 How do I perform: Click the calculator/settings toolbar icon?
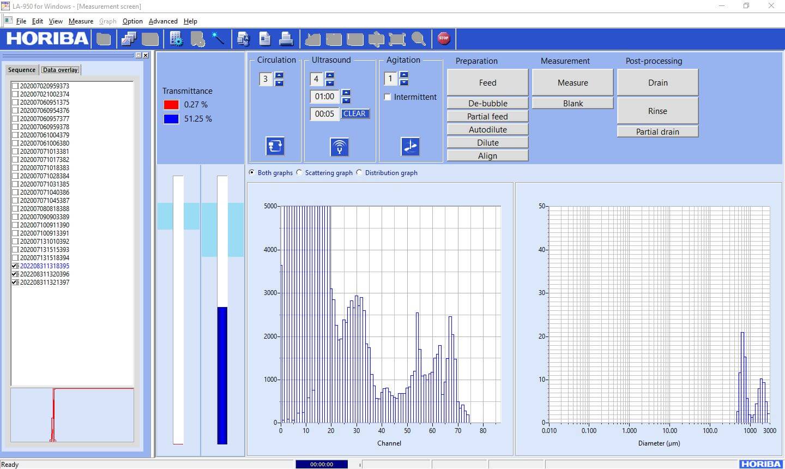176,38
